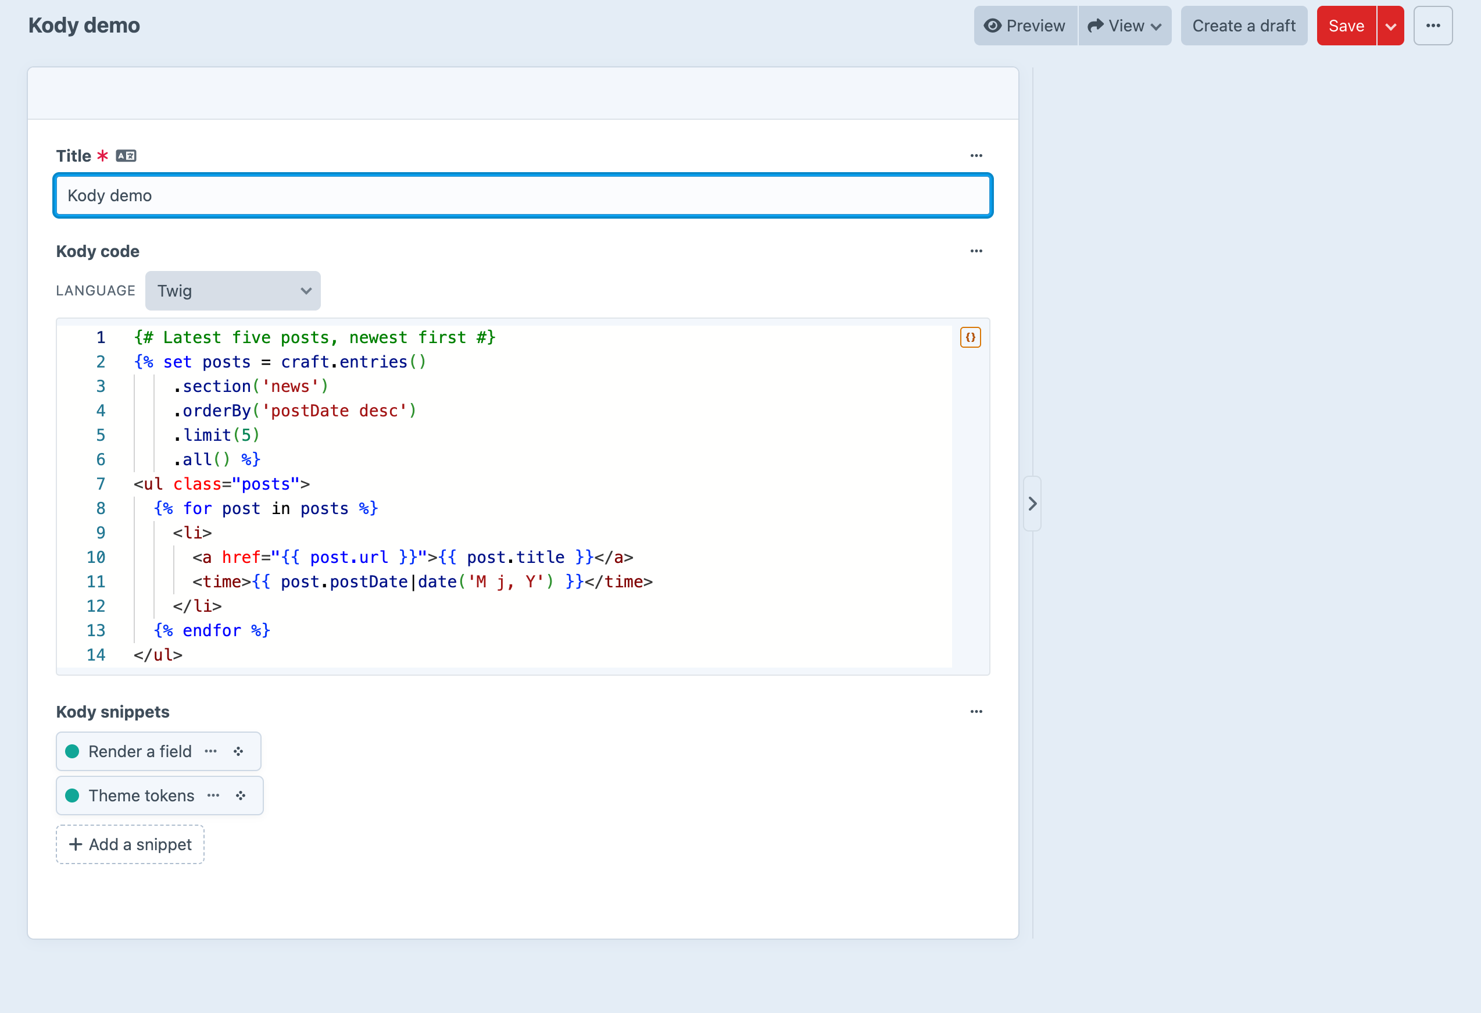The height and width of the screenshot is (1013, 1481).
Task: Open the View dropdown
Action: point(1125,26)
